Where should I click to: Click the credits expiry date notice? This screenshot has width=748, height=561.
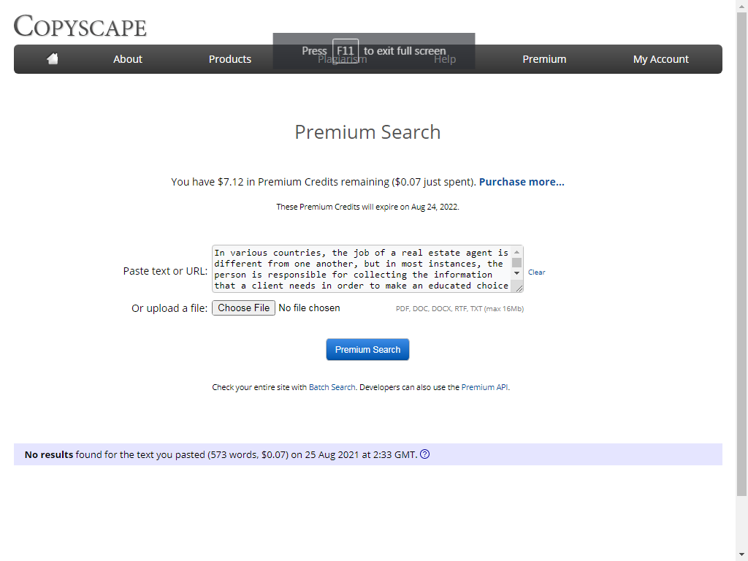tap(367, 207)
